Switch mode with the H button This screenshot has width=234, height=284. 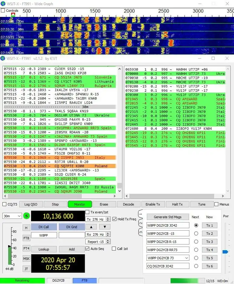[x=26, y=228]
